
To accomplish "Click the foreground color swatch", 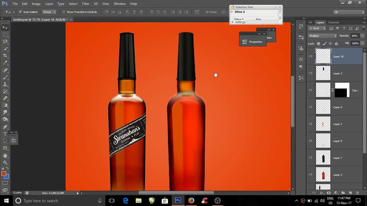I will pos(3,174).
